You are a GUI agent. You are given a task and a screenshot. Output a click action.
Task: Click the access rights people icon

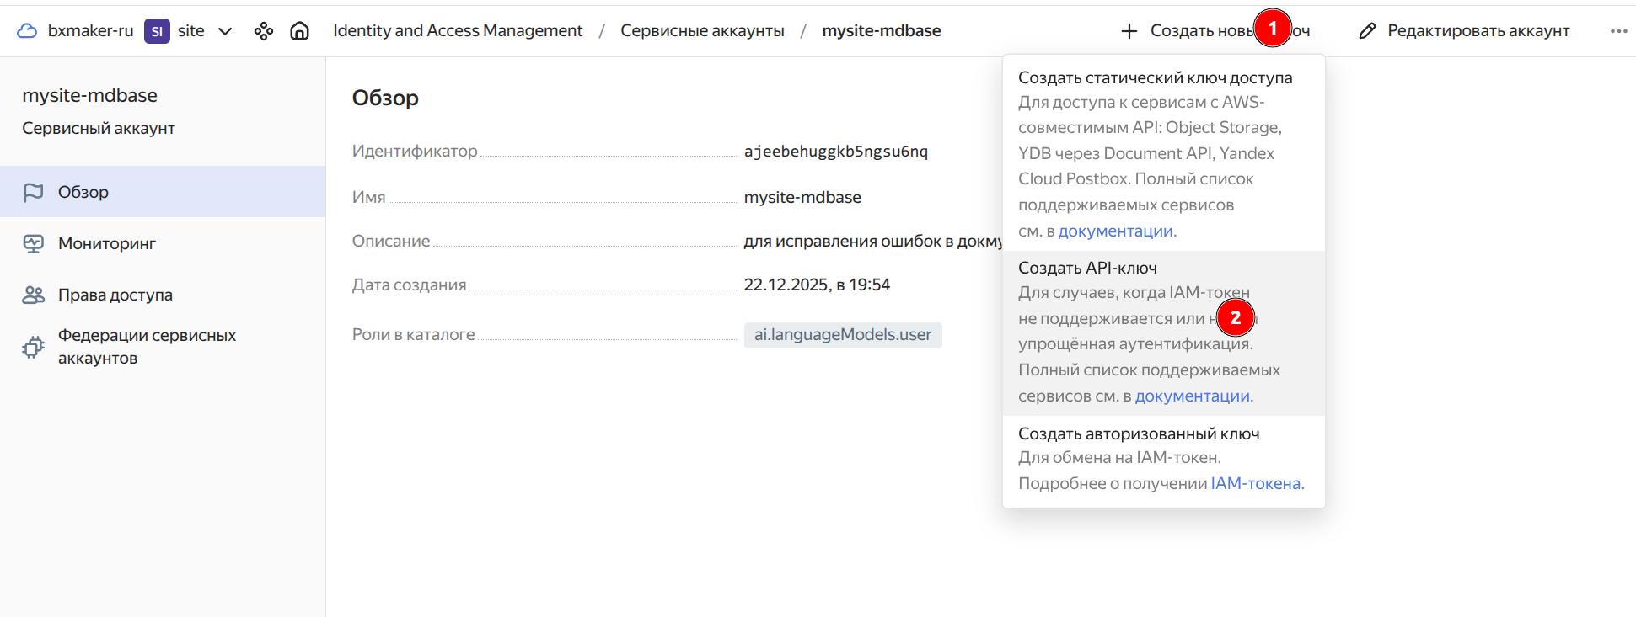(x=34, y=295)
